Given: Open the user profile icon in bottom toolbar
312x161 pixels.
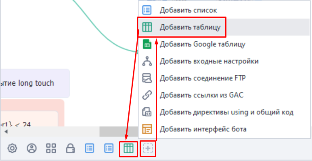Looking at the screenshot, I should coord(31,148).
